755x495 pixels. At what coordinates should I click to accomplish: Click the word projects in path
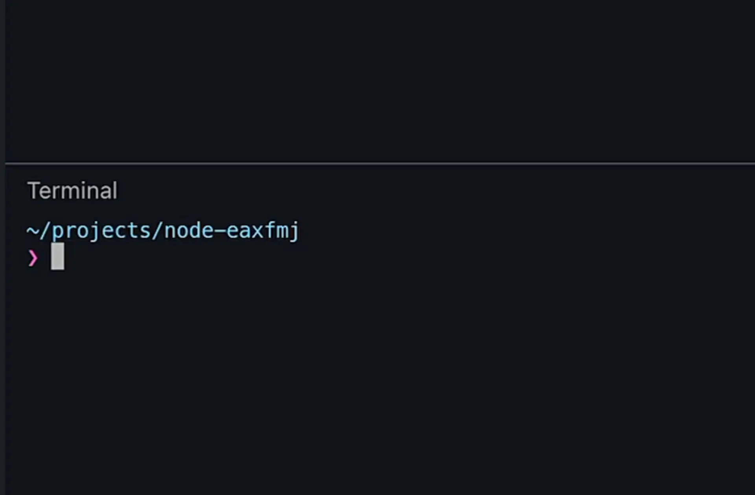point(101,231)
